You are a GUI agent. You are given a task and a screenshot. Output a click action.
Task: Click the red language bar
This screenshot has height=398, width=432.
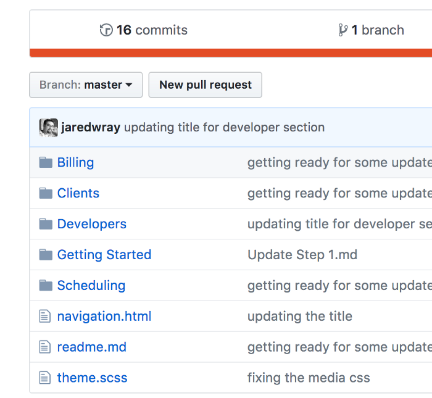click(x=230, y=53)
